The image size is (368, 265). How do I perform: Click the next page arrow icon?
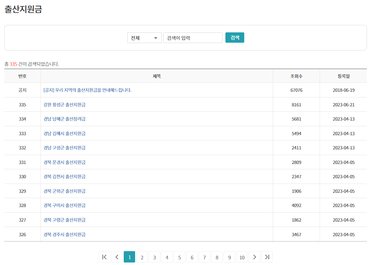(x=254, y=256)
